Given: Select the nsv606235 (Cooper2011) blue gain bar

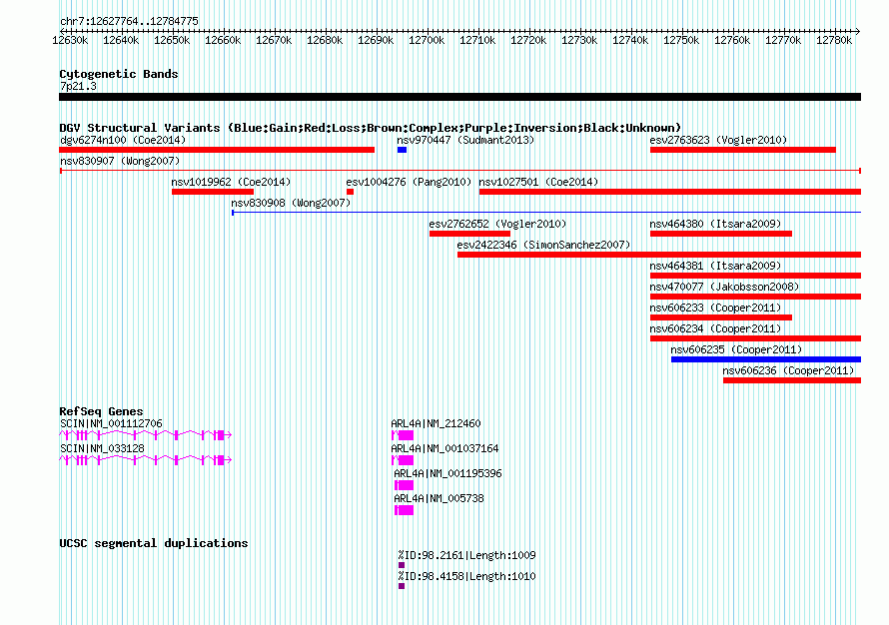Looking at the screenshot, I should [766, 359].
